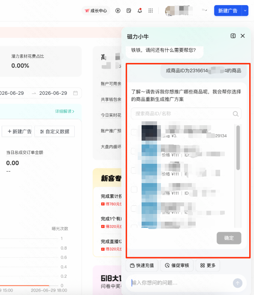Image resolution: width=254 pixels, height=295 pixels.
Task: Close the 磁力小牛 chat panel
Action: [x=243, y=36]
